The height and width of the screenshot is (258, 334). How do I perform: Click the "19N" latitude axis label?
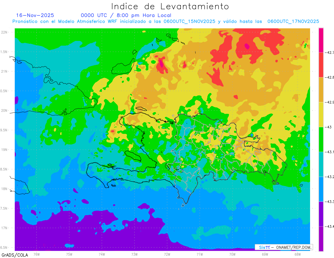pyautogui.click(x=4, y=149)
